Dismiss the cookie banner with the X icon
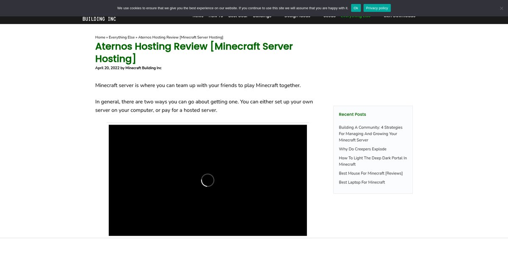This screenshot has height=262, width=508. tap(501, 8)
